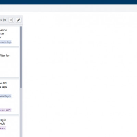Viewport: 137px width, 137px height.
Task: Click the light gray bar under the header
Action: pyautogui.click(x=68, y=8)
